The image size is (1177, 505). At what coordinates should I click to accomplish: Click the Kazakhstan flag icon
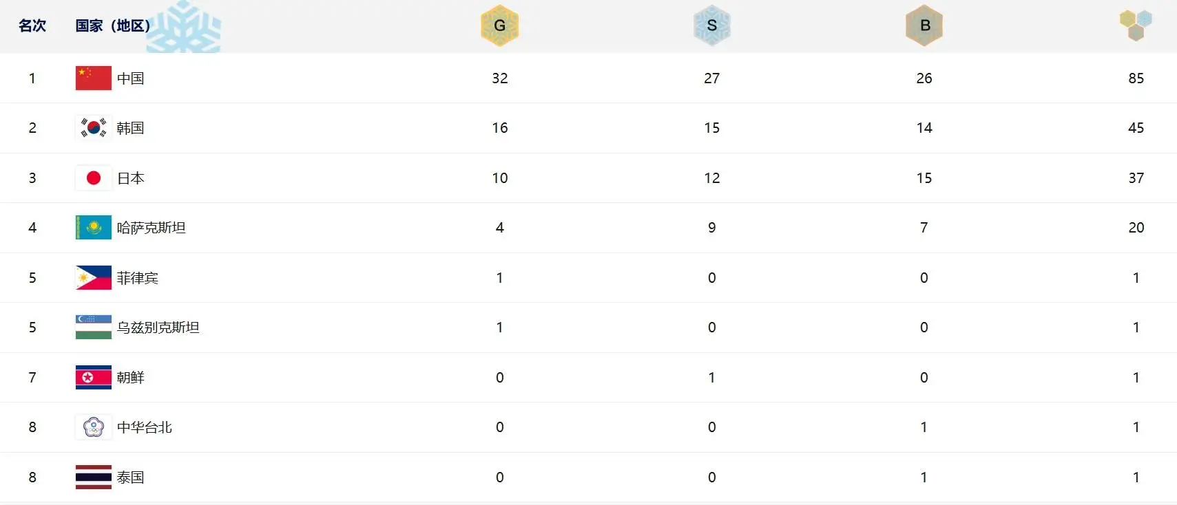[x=94, y=228]
